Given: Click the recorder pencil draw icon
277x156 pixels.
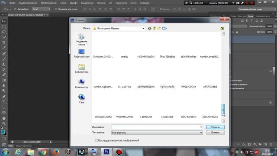Looking at the screenshot, I should coord(242,3).
